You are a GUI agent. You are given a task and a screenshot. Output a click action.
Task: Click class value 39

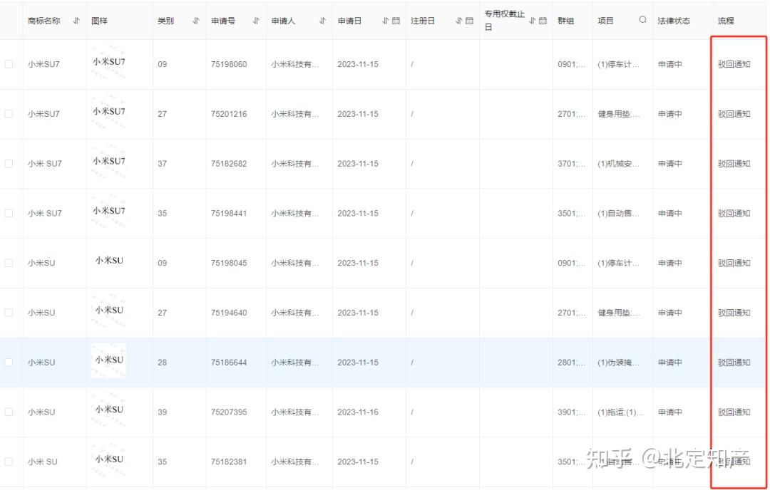pyautogui.click(x=162, y=412)
